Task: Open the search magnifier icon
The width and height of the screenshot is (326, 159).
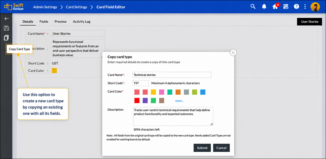Action: point(253,7)
